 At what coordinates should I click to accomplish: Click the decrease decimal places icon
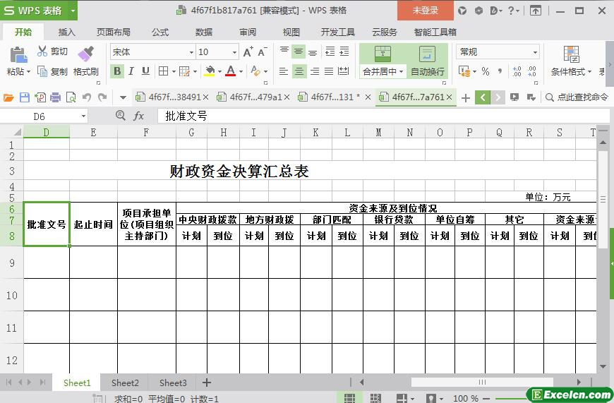click(531, 71)
